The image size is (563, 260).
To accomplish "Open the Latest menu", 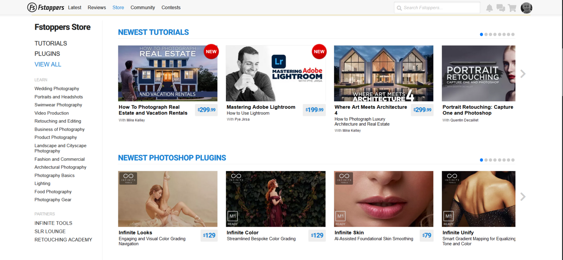I will tap(75, 8).
